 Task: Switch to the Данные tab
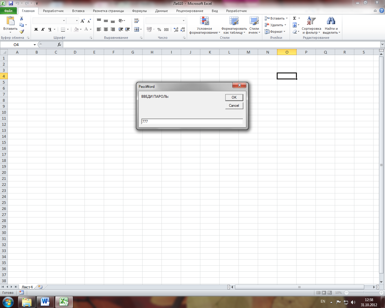pyautogui.click(x=162, y=11)
